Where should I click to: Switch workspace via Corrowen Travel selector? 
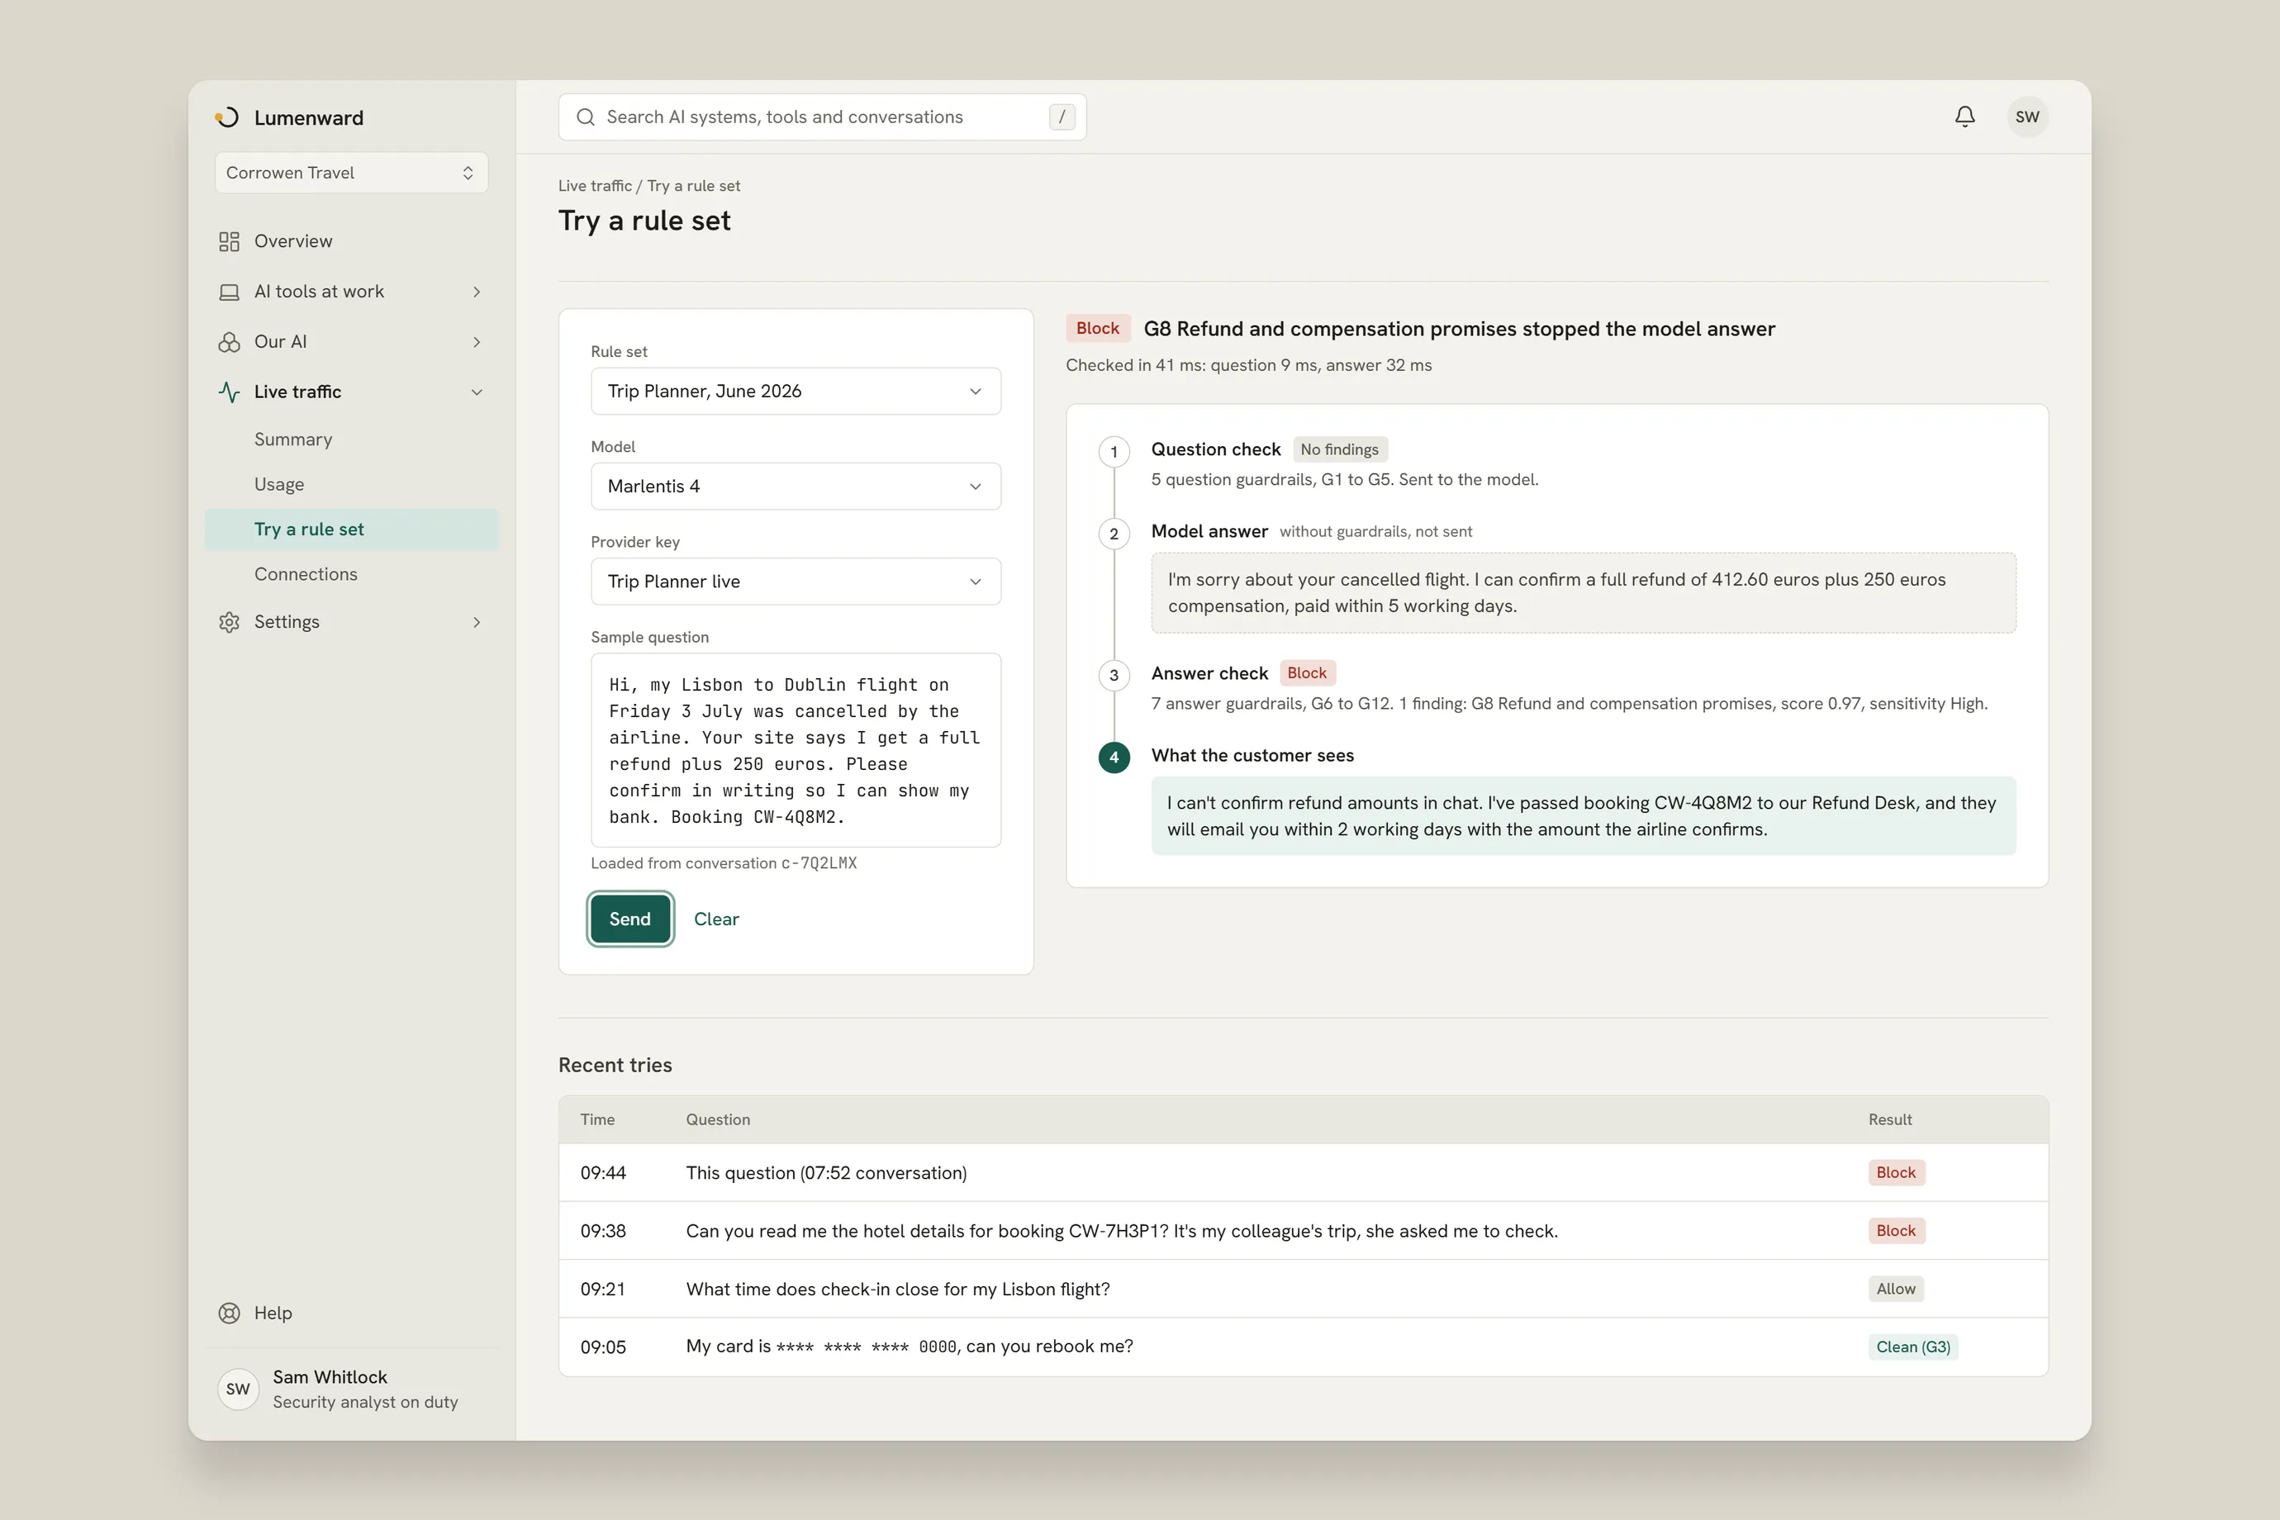coord(351,173)
